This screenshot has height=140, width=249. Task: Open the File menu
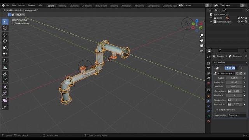tap(8, 5)
